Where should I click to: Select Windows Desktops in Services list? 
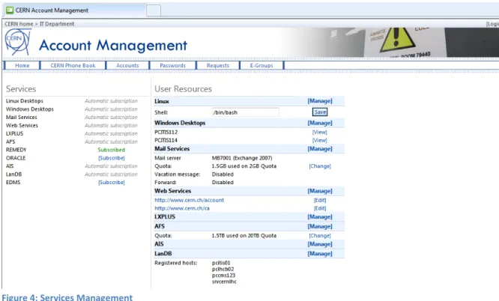pos(30,109)
